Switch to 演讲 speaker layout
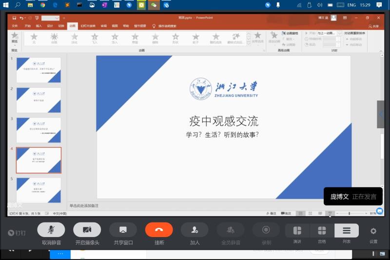 (x=297, y=231)
